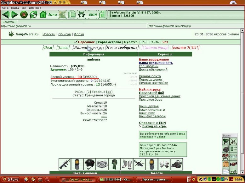Open the Ваше вооружение link
This screenshot has width=245, height=183.
point(154,60)
